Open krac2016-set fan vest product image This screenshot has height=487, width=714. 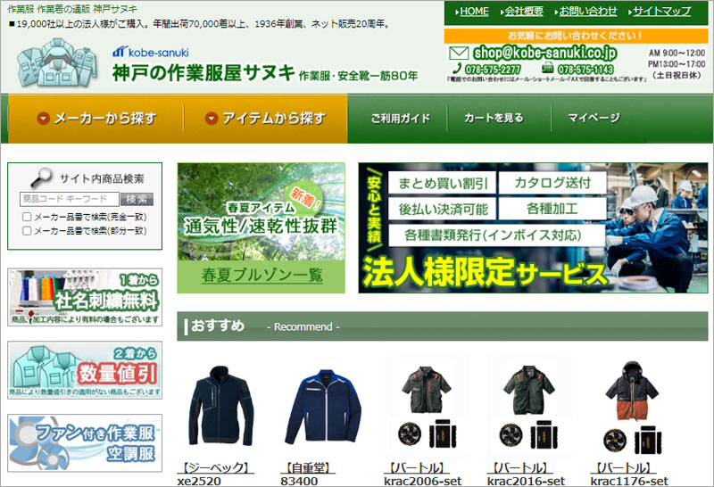click(x=528, y=406)
